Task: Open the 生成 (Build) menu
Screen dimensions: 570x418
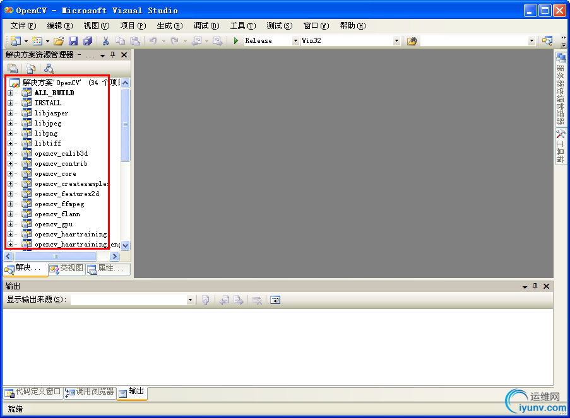Action: [x=170, y=26]
